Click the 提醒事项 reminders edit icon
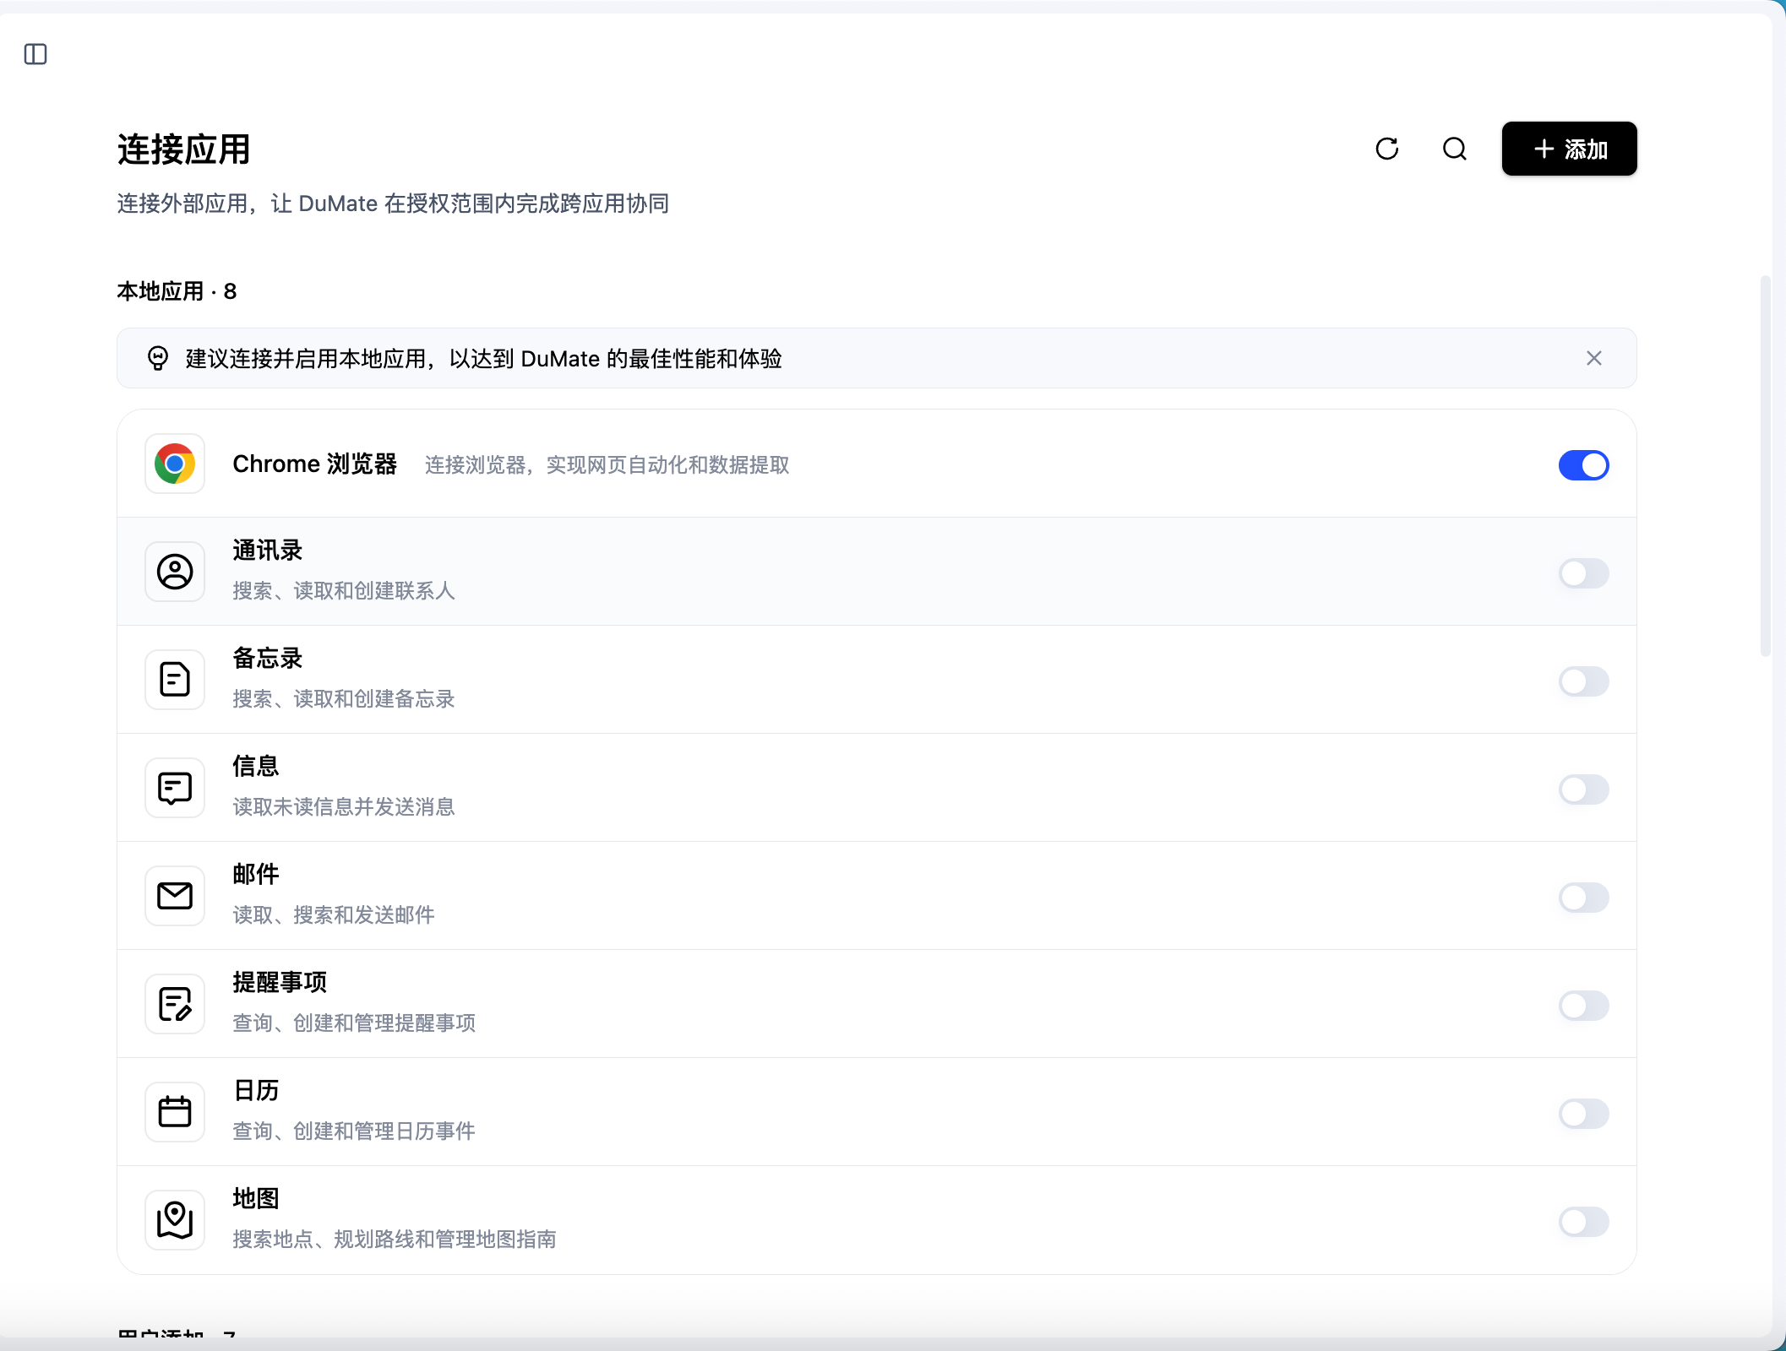The image size is (1786, 1351). click(175, 1004)
